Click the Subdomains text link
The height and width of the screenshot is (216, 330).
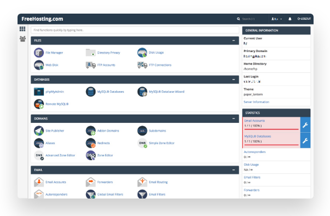[157, 131]
